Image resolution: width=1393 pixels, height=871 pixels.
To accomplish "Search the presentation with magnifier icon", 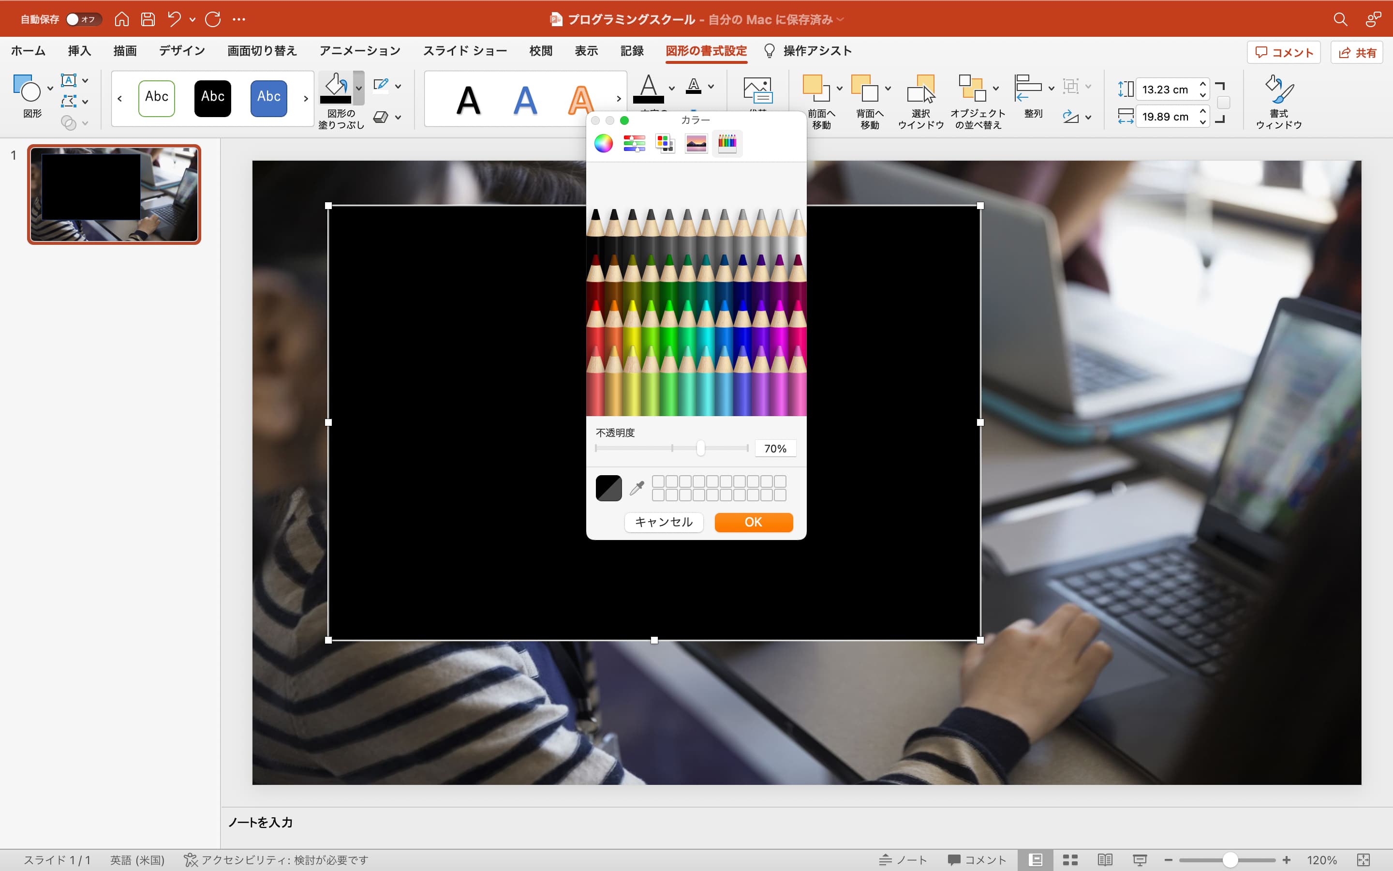I will [x=1340, y=19].
